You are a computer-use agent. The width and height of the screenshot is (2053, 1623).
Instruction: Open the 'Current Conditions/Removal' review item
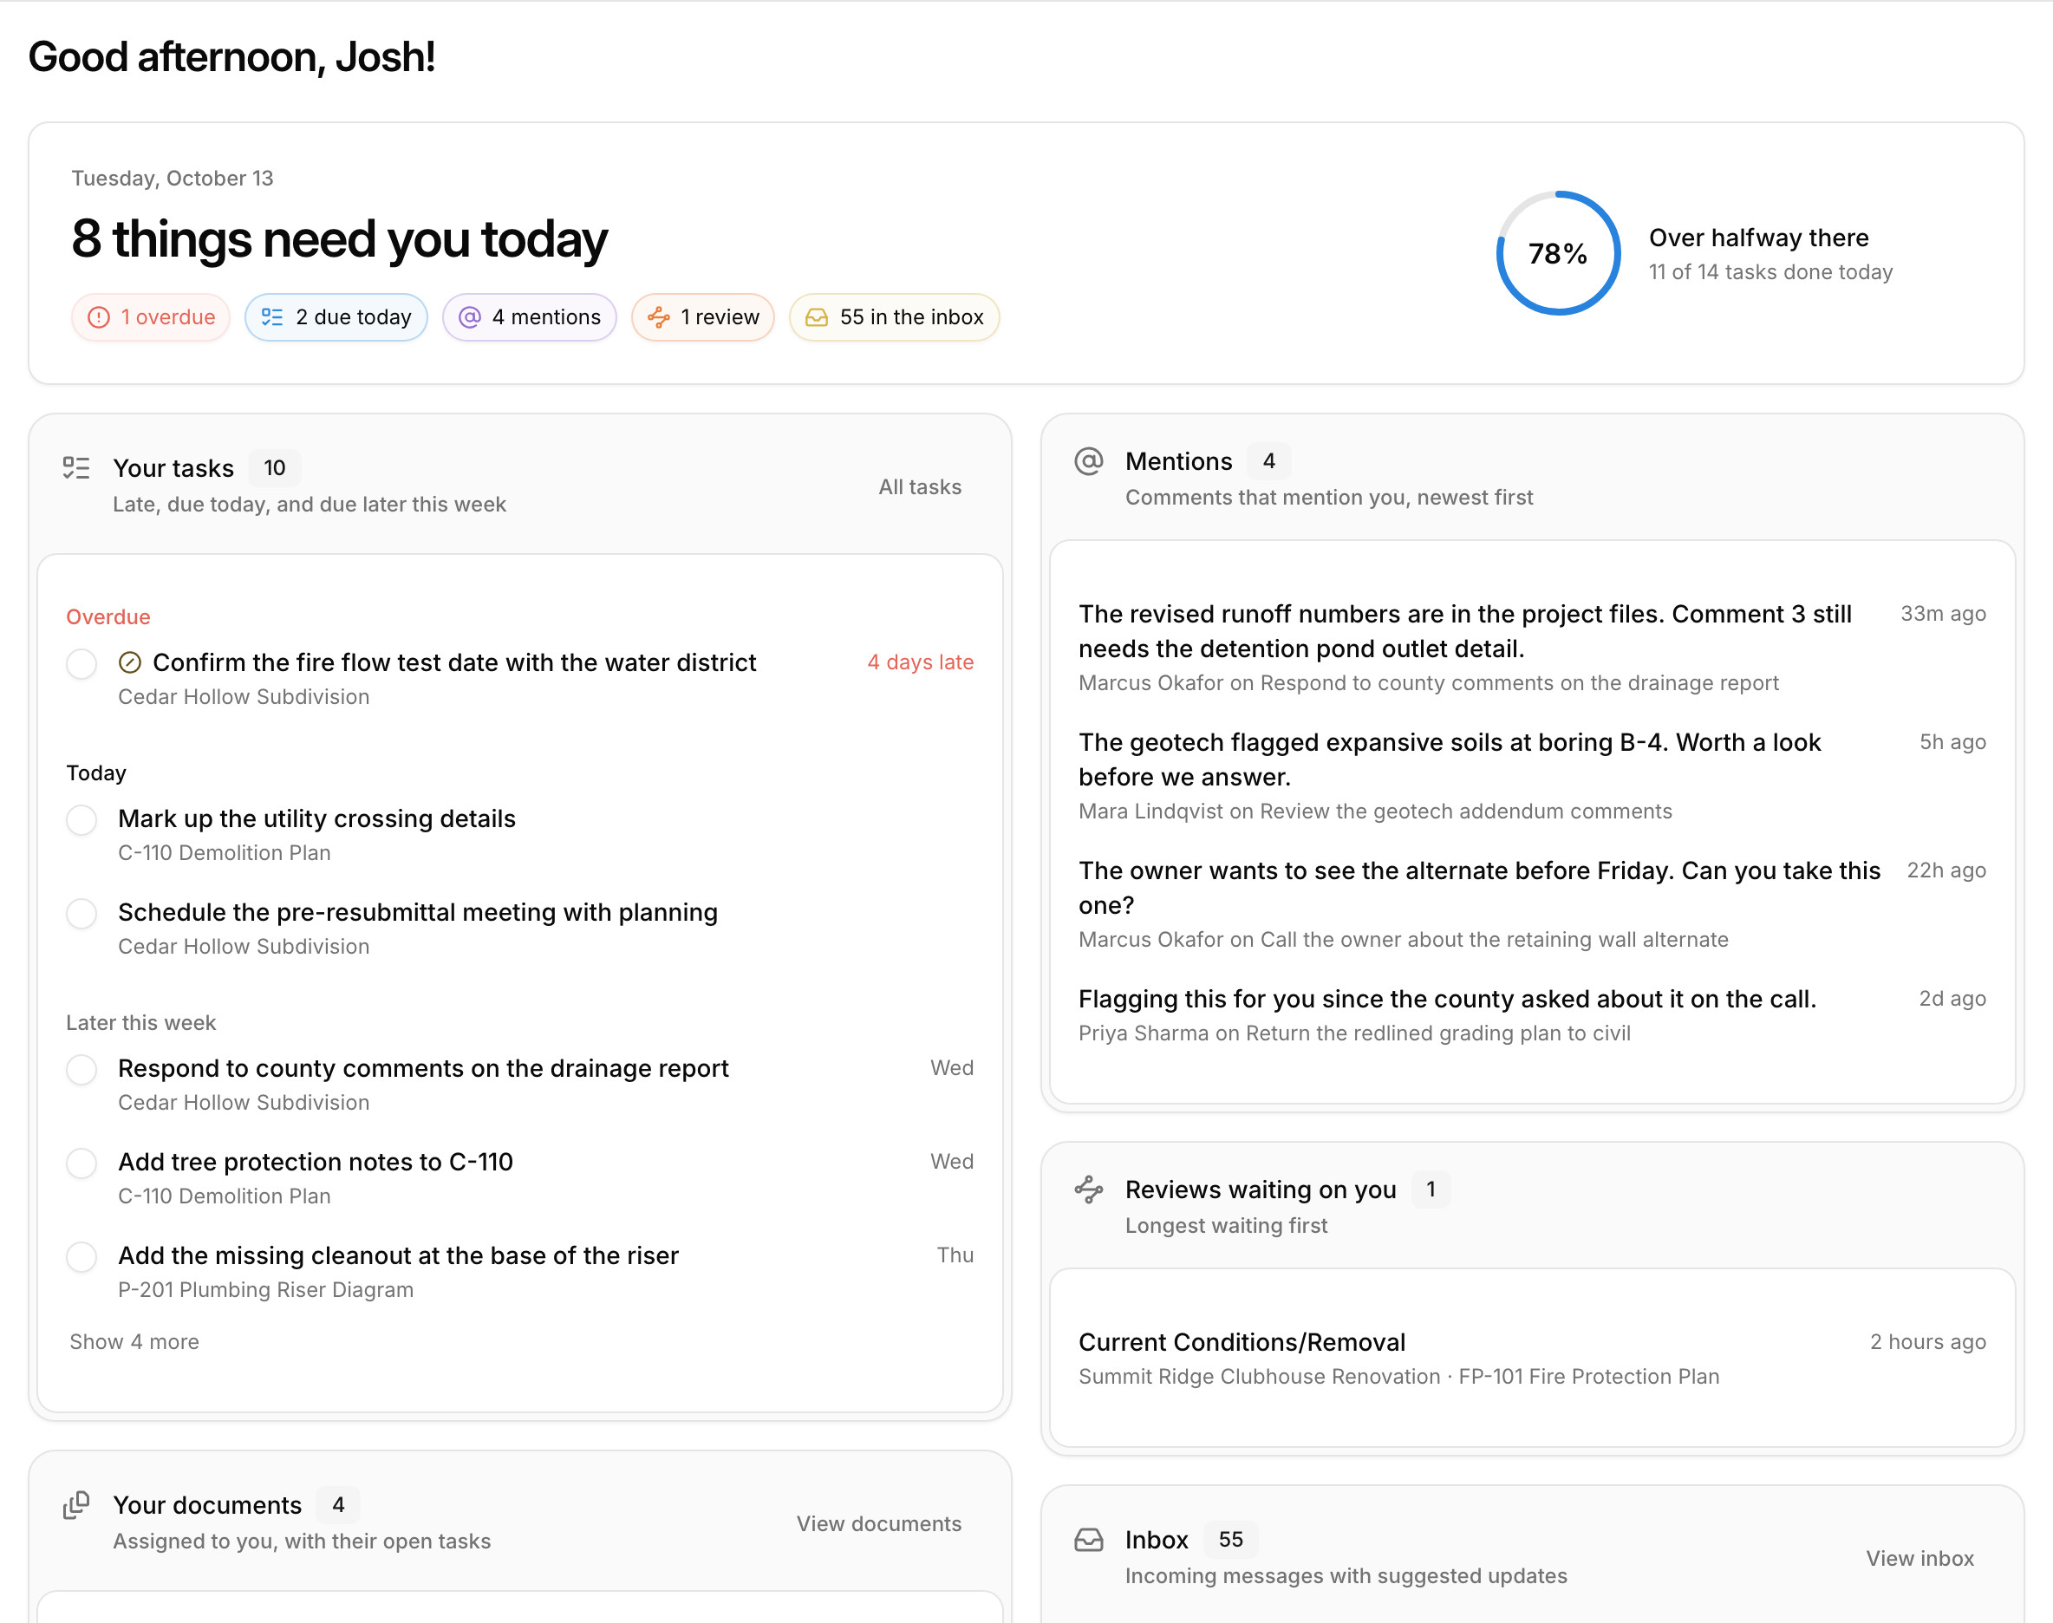pos(1533,1359)
